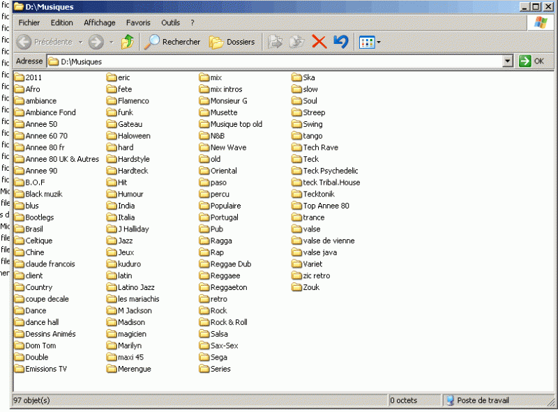Click the red Delete X icon

319,42
